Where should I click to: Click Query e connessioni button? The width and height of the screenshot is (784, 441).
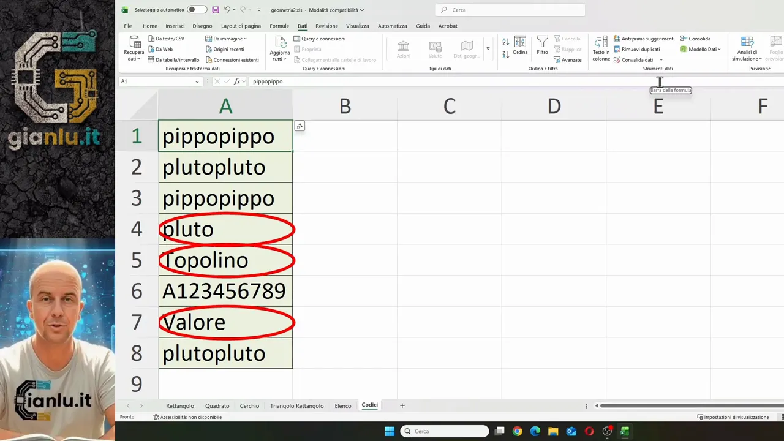click(319, 39)
